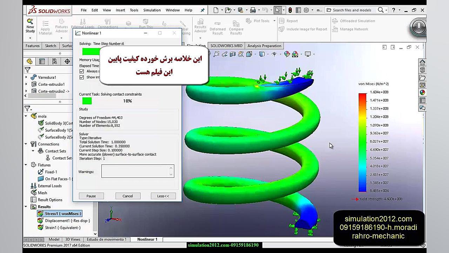Open the Insert menu
This screenshot has height=253, width=449.
(x=120, y=10)
